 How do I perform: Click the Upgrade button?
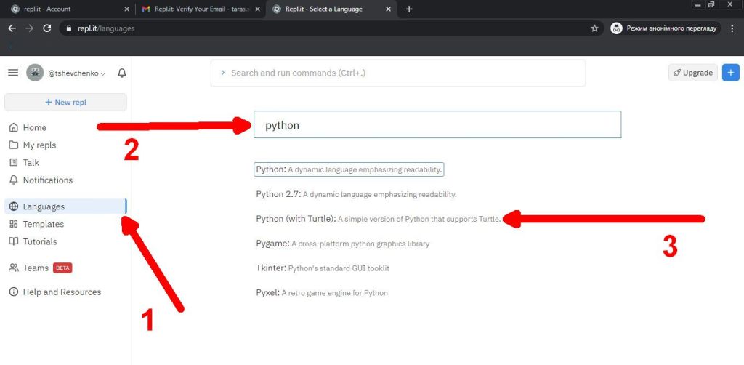[692, 73]
